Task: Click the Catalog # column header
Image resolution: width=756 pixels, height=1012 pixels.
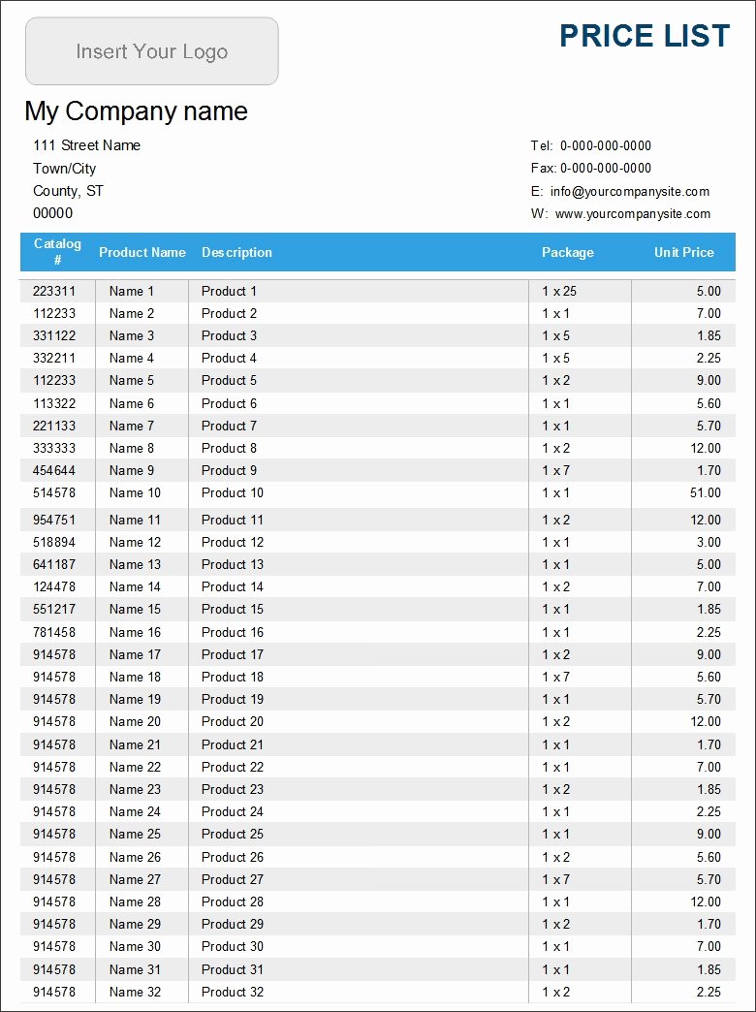Action: pyautogui.click(x=57, y=252)
